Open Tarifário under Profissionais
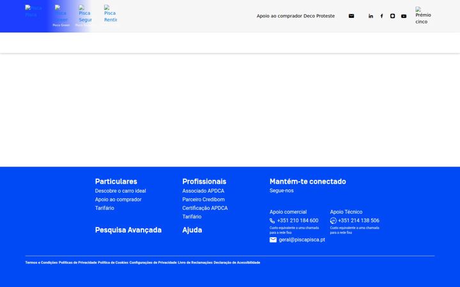 (x=192, y=217)
